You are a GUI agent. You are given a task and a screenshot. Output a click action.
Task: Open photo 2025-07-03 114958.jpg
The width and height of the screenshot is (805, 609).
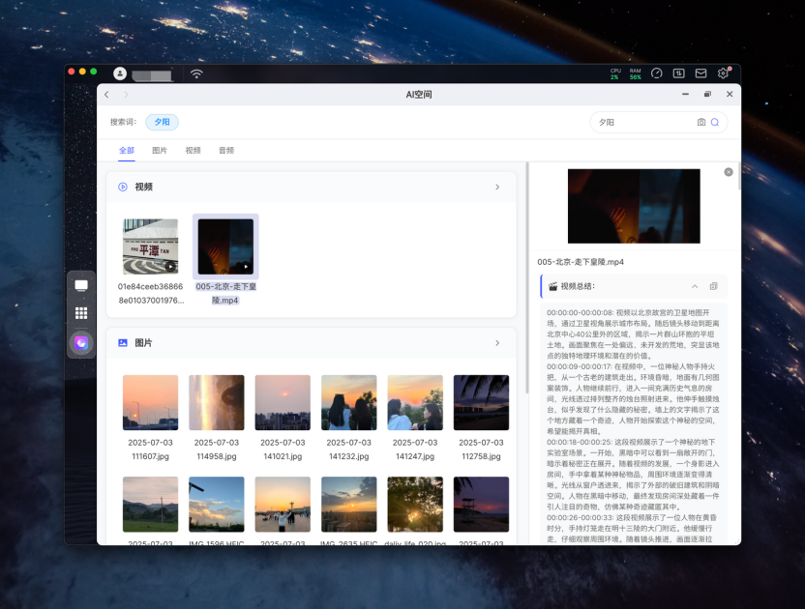coord(217,403)
